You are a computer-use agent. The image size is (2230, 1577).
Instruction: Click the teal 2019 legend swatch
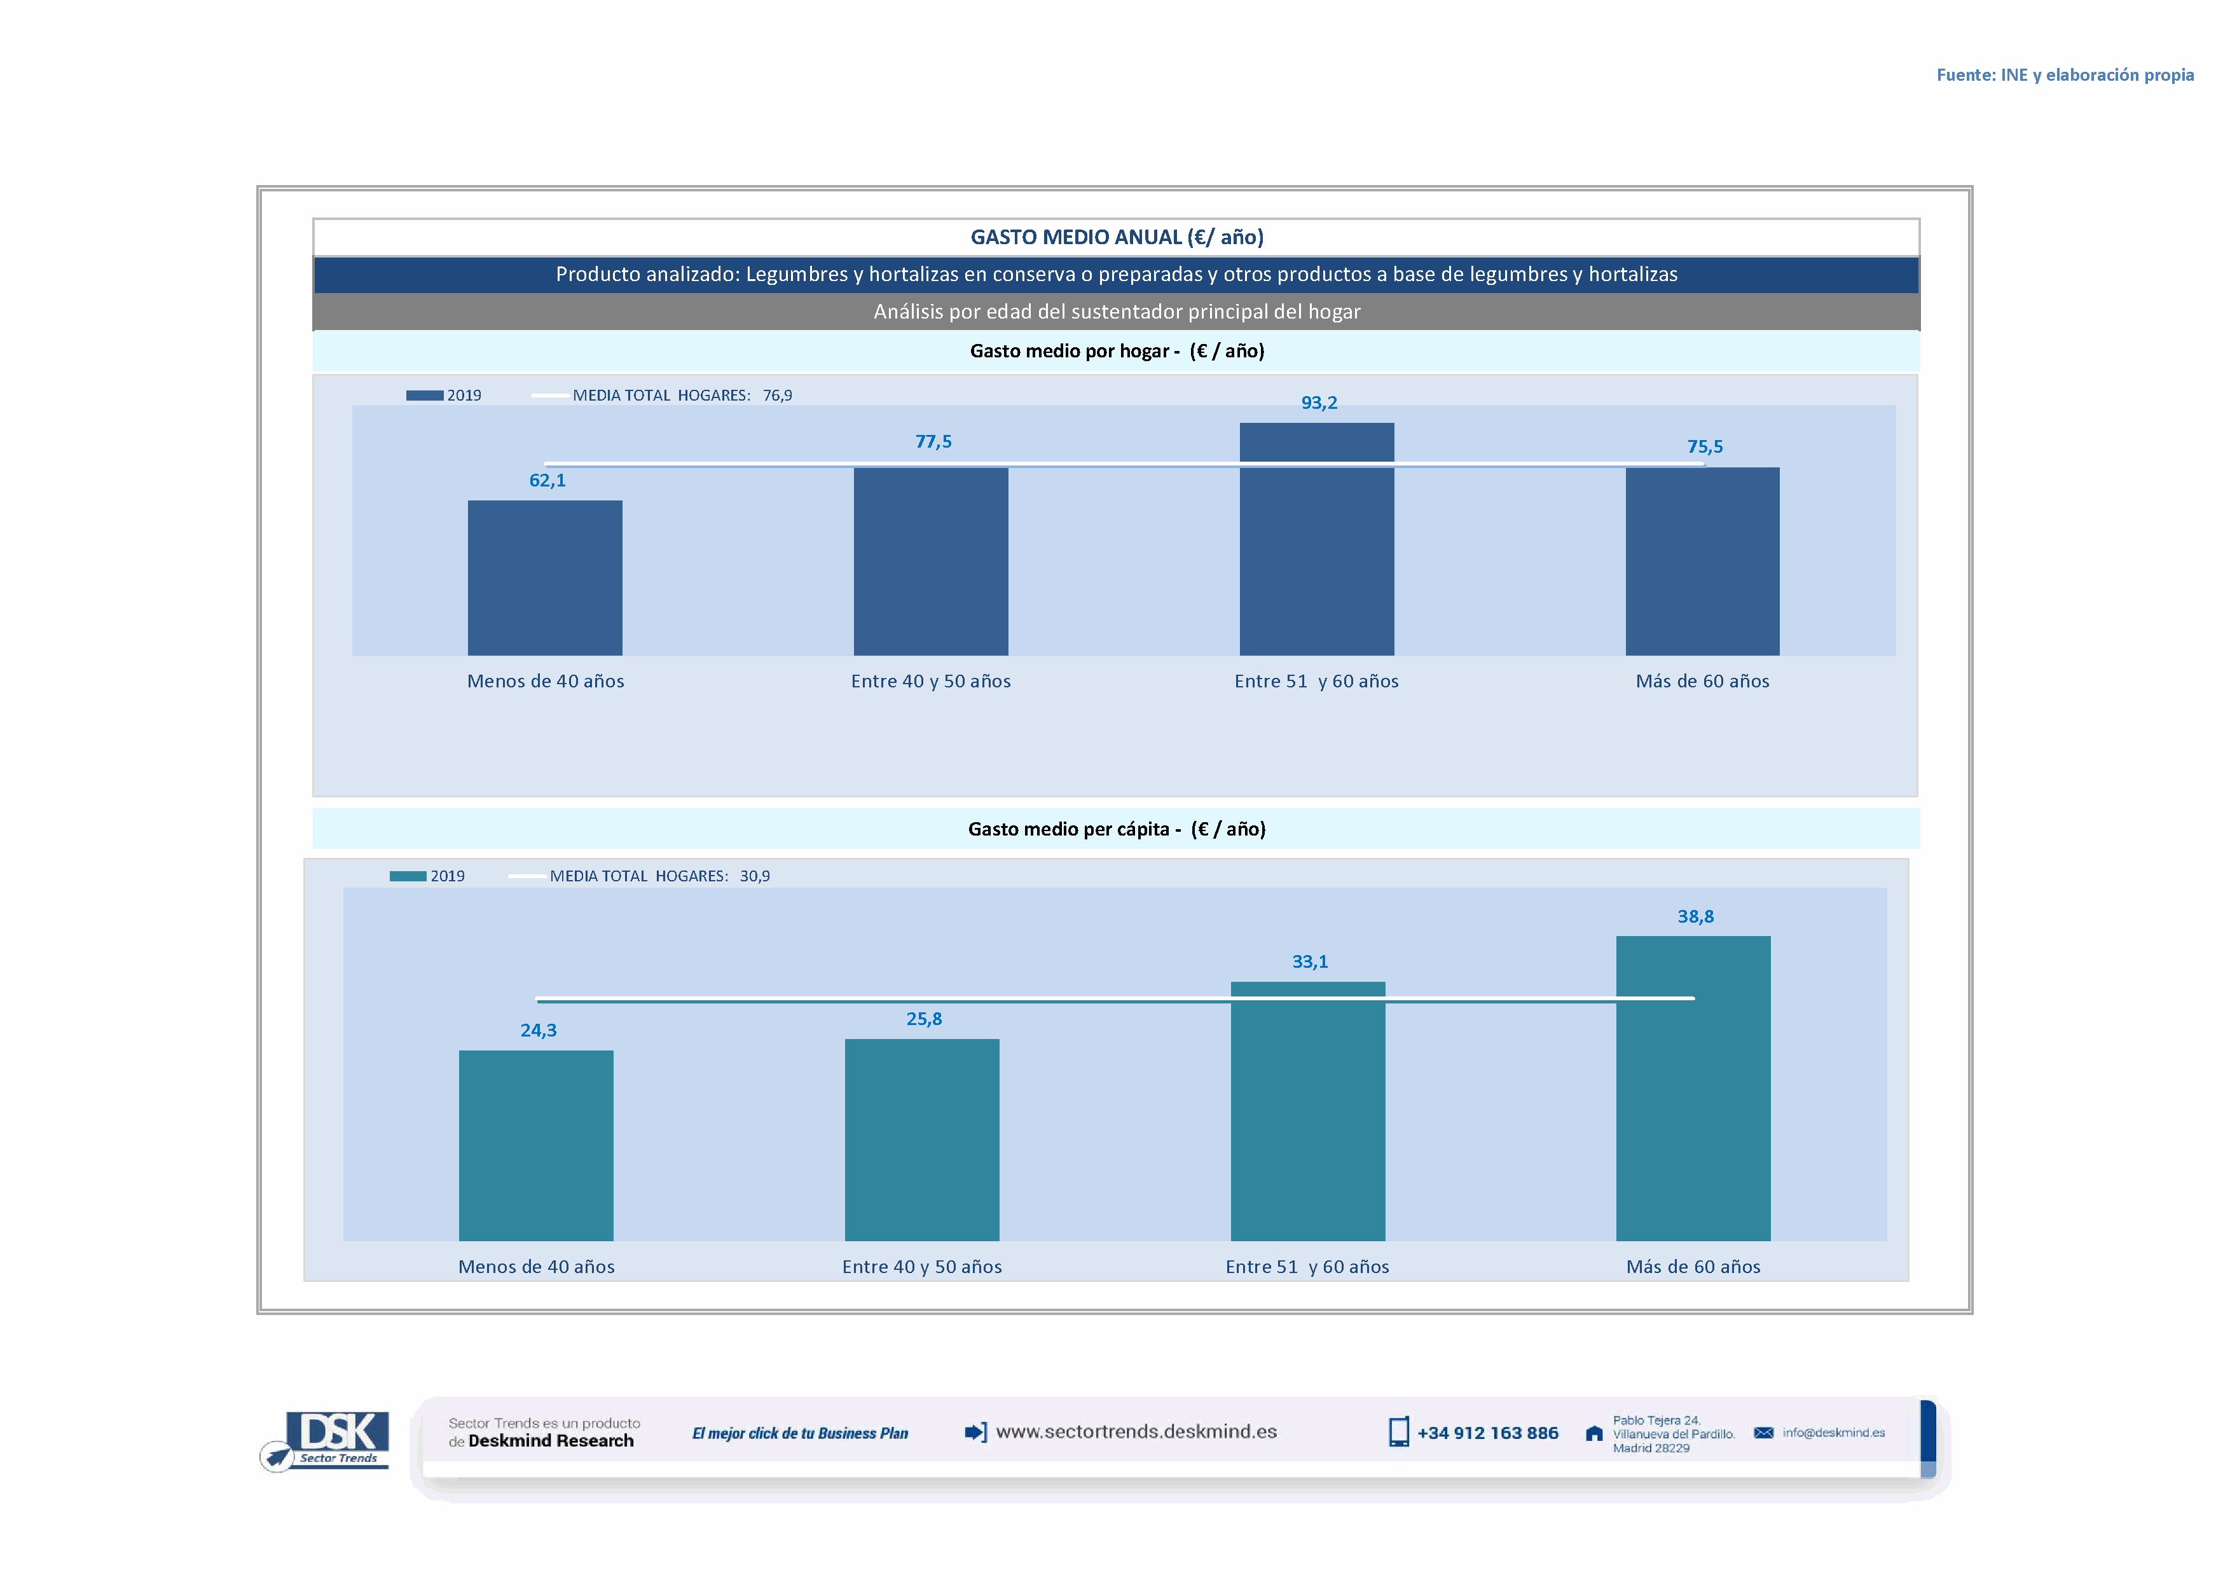[x=408, y=876]
